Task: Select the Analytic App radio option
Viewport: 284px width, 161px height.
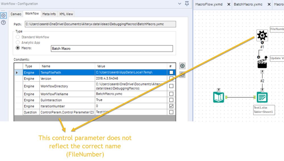Action: pyautogui.click(x=18, y=42)
